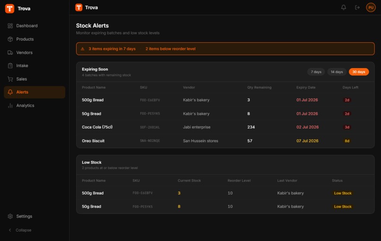
Task: Select 500g Bread in Low Stock table
Action: 225,193
